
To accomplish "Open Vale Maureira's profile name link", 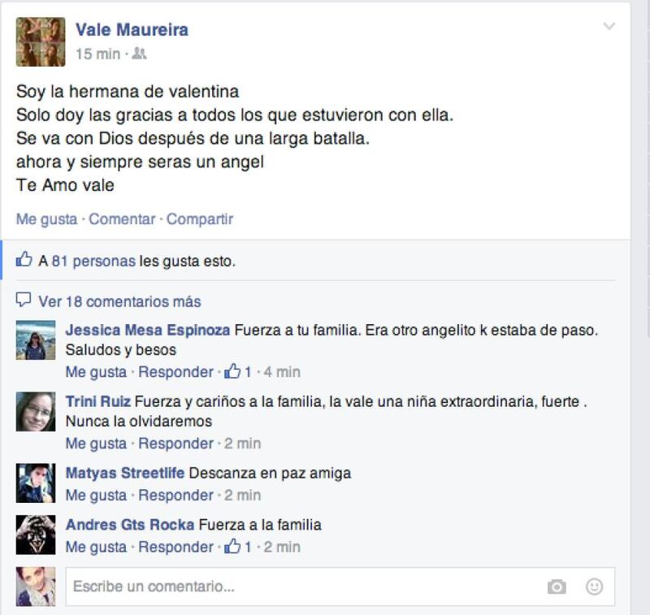I will pos(132,30).
